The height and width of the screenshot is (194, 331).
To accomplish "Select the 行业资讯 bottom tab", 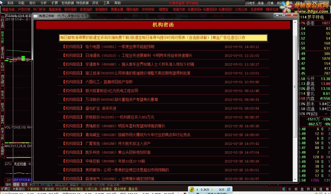I will tap(62, 189).
